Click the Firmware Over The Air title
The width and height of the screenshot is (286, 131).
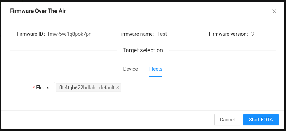tap(38, 11)
